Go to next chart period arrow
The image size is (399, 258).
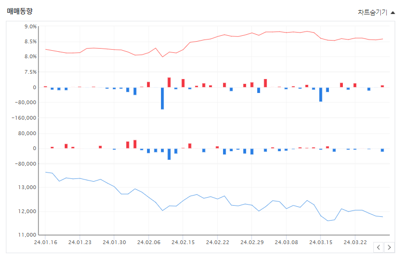point(389,247)
